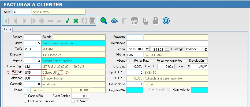Click the Dto. PP. percentage field

166,66
